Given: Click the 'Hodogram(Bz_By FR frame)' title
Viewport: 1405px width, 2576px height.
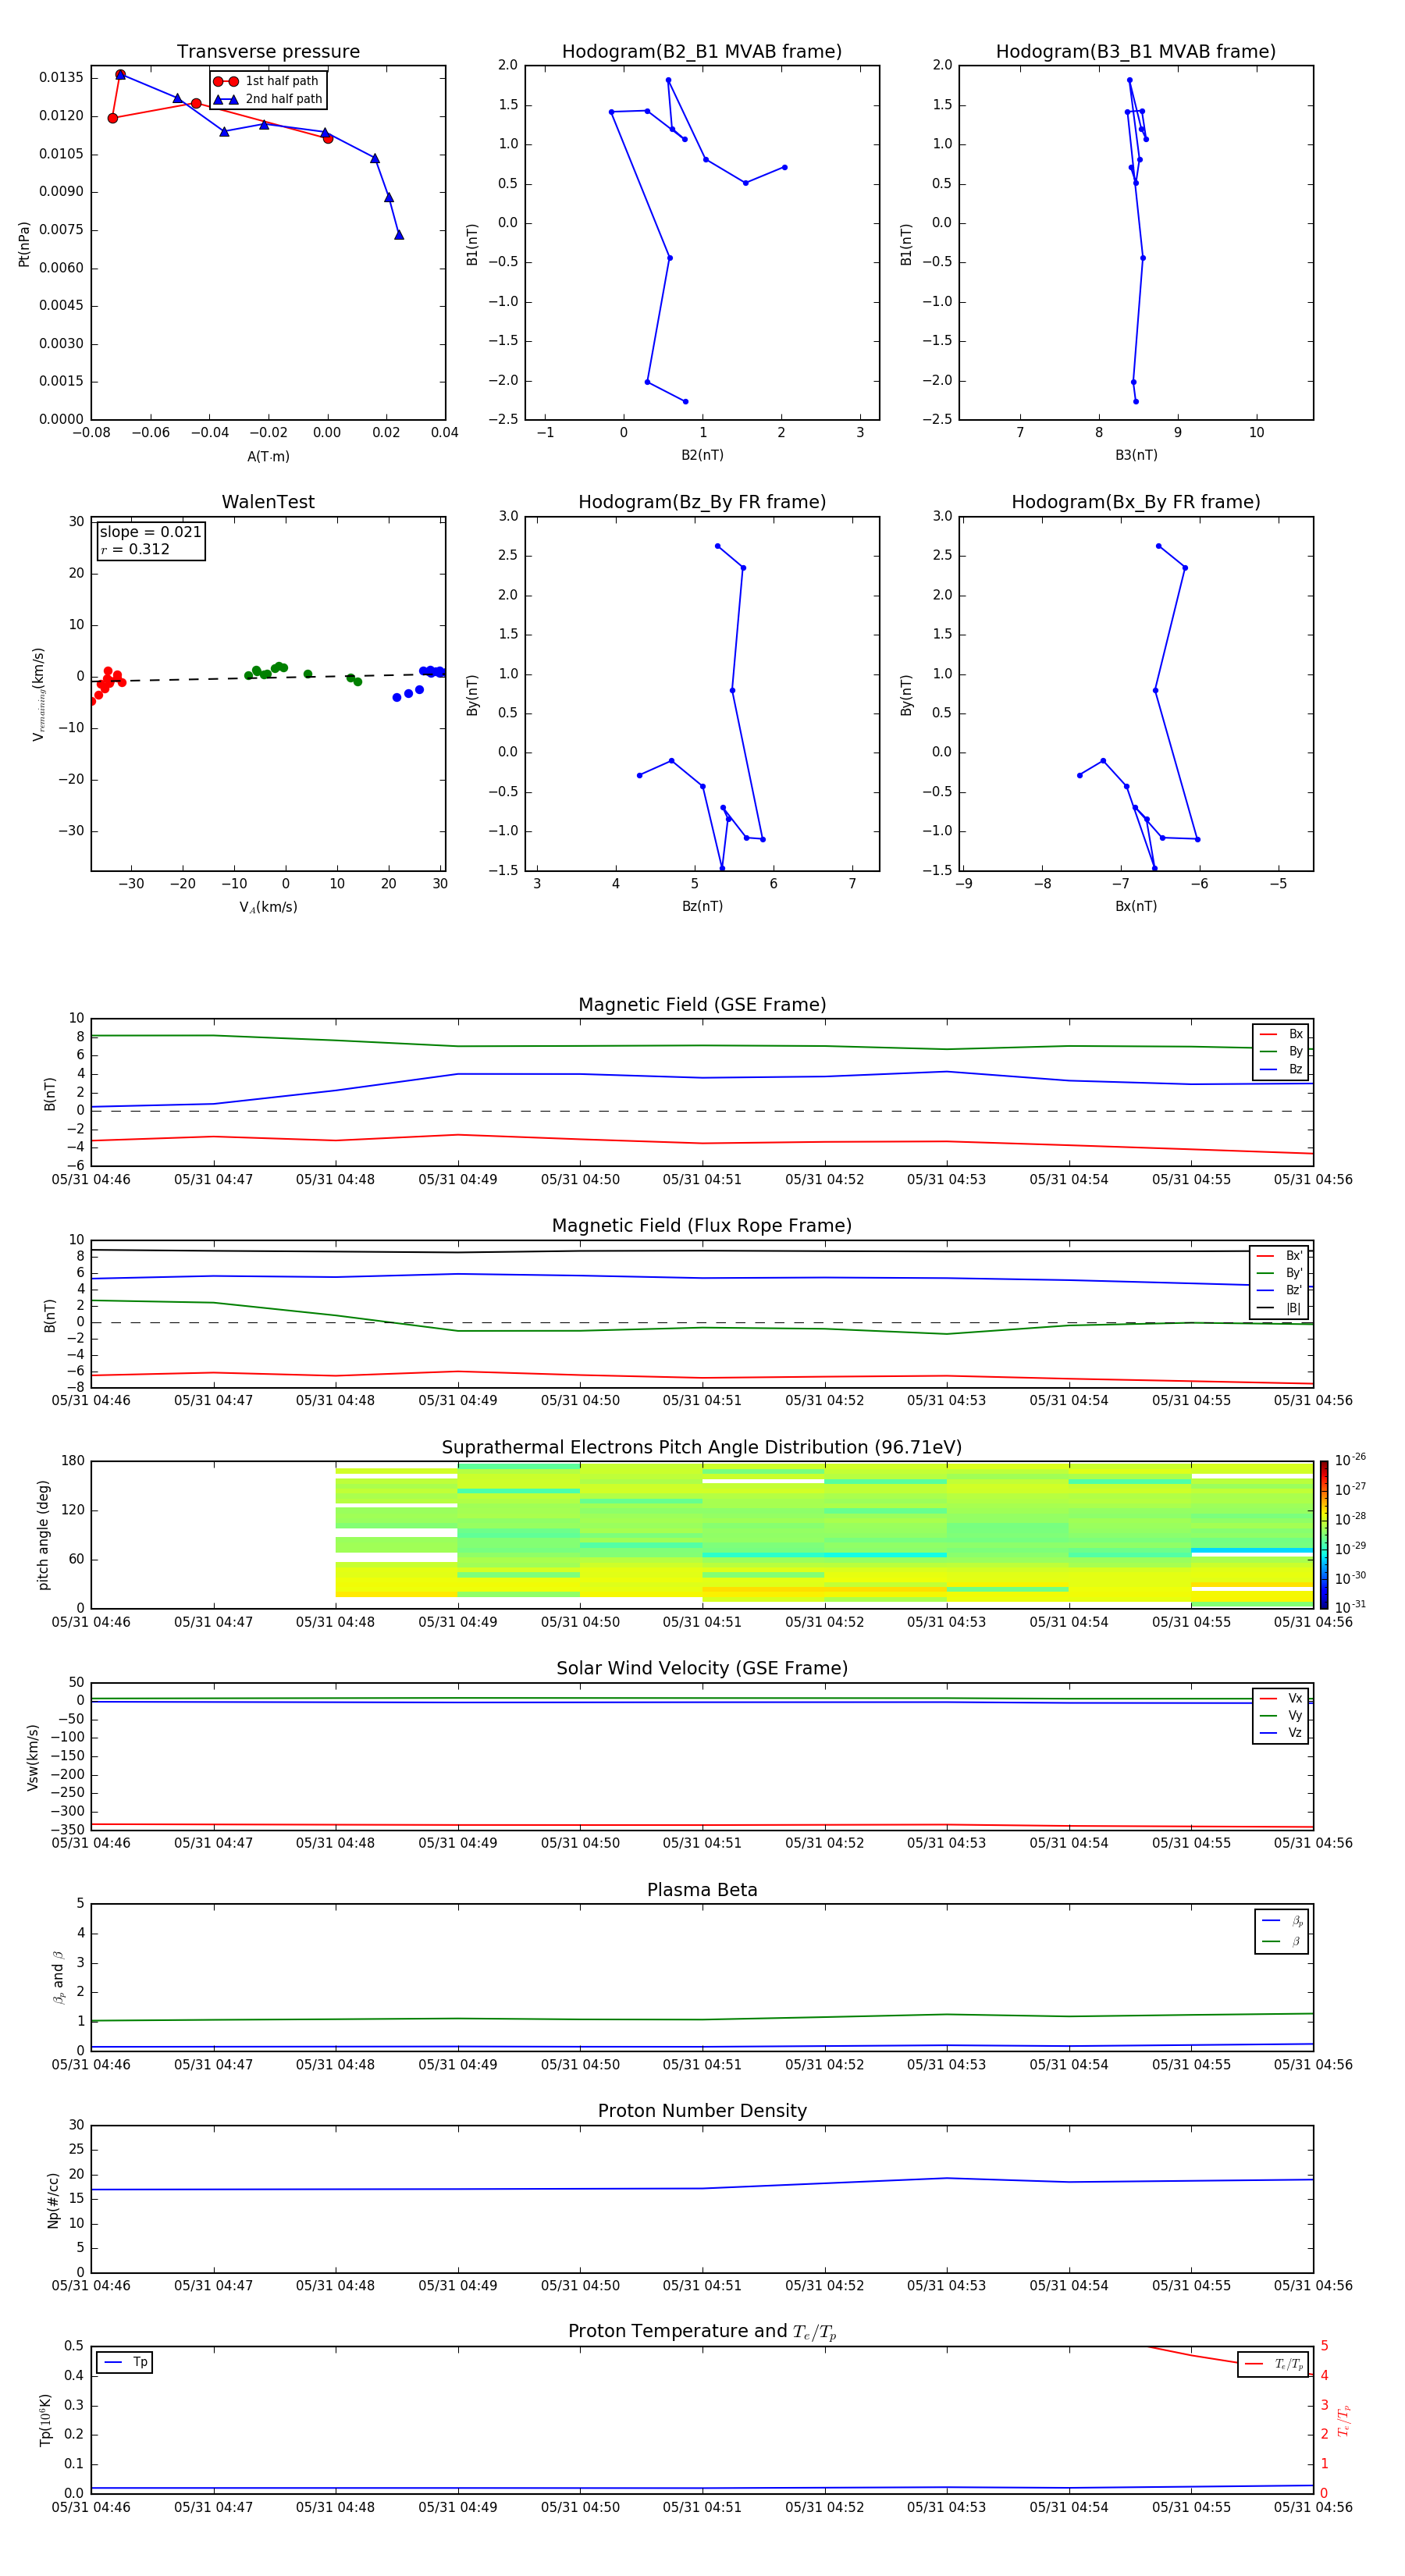Looking at the screenshot, I should 702,502.
